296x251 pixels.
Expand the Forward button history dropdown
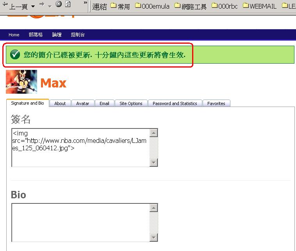coord(50,7)
